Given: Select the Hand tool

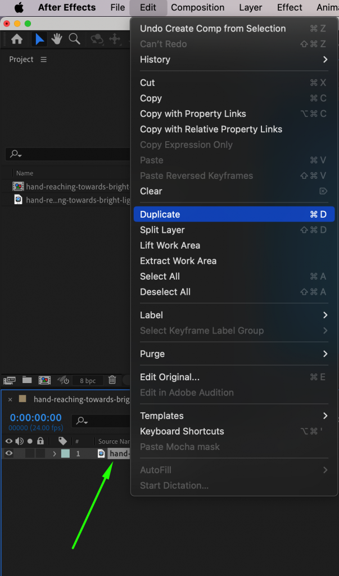Looking at the screenshot, I should (57, 39).
